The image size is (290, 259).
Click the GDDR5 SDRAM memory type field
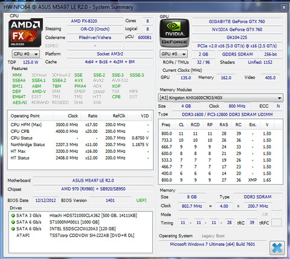[x=237, y=54]
